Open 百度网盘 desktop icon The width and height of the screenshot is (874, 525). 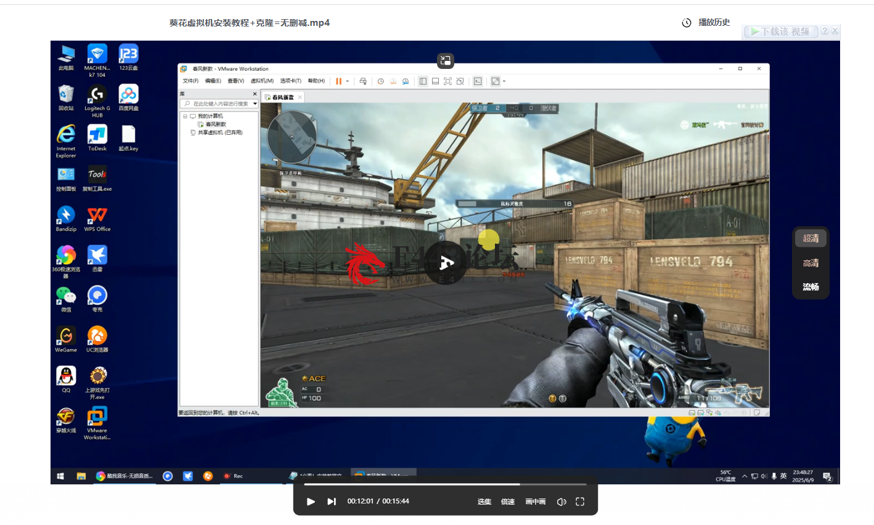[128, 98]
